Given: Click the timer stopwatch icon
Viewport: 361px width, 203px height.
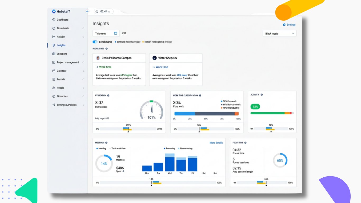Looking at the screenshot, I should [97, 11].
